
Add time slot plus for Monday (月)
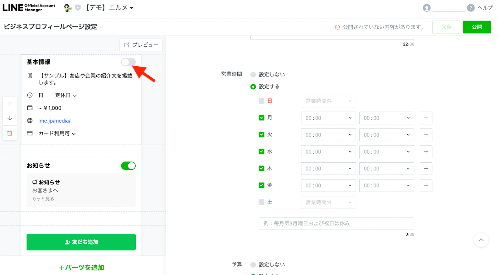pyautogui.click(x=426, y=118)
